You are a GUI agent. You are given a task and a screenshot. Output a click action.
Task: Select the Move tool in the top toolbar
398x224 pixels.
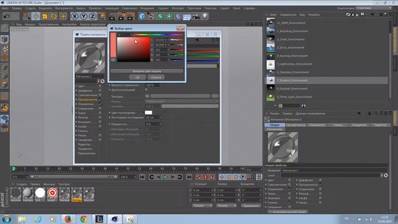(36, 17)
